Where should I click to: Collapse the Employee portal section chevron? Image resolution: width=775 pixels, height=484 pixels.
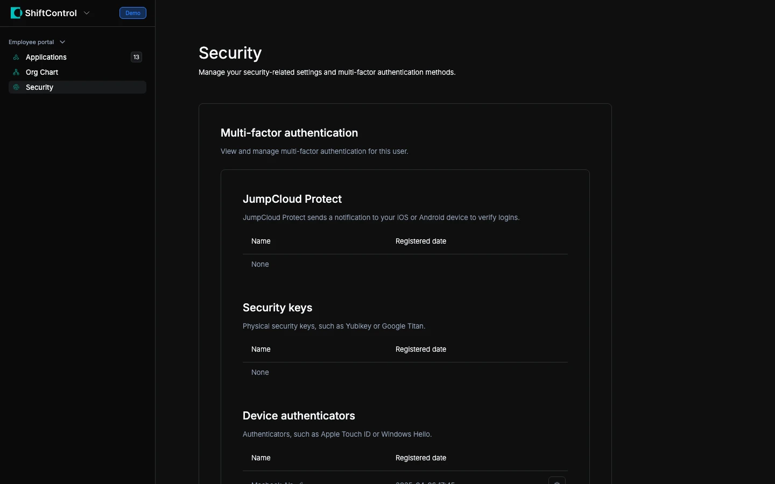click(x=62, y=42)
